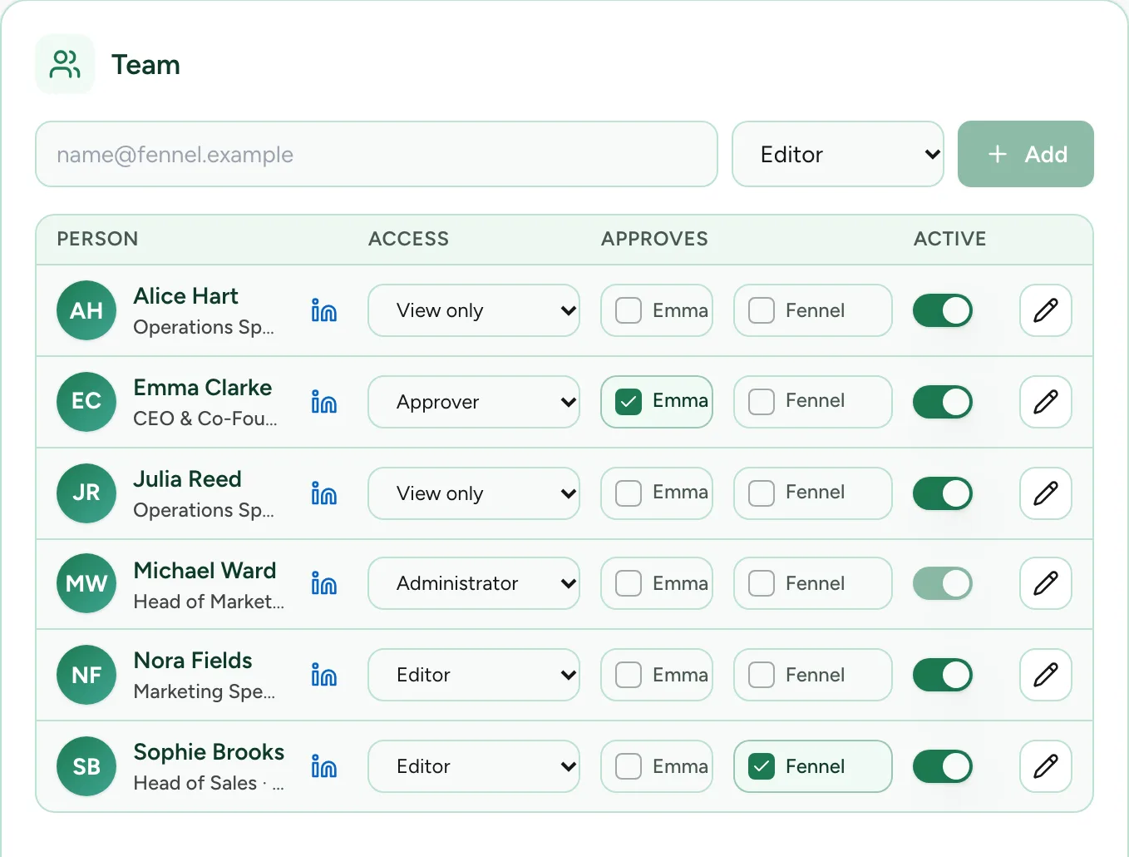The image size is (1129, 857).
Task: Edit Michael Ward with the pencil icon
Action: tap(1046, 583)
